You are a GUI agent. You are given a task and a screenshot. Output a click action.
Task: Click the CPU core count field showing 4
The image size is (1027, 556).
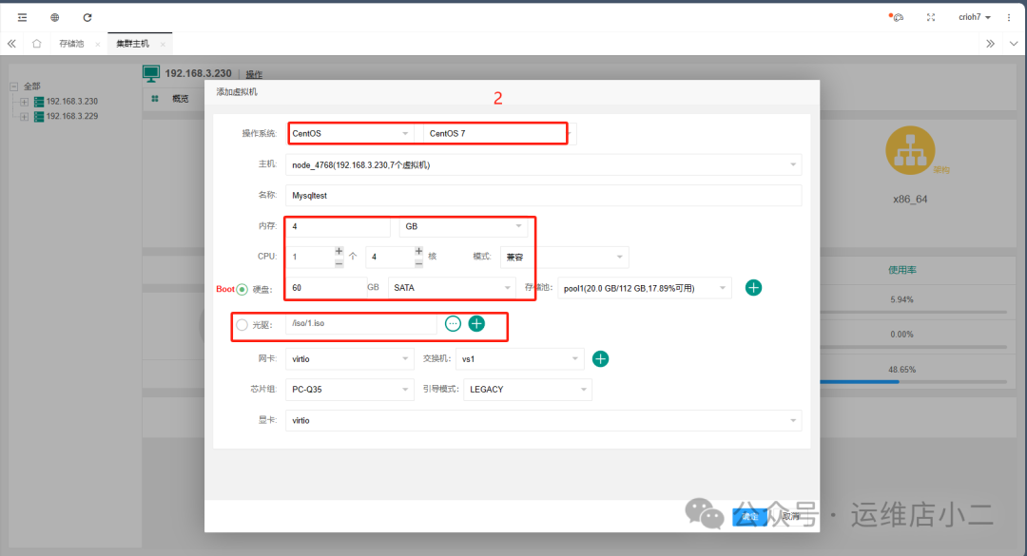tap(391, 257)
